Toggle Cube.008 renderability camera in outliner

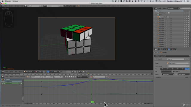point(188,33)
